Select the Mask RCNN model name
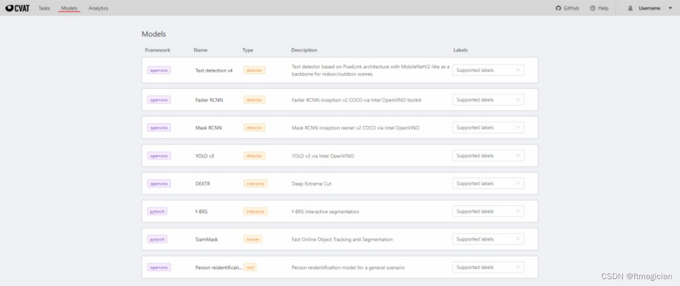Screen dimensions: 680x286 pyautogui.click(x=209, y=128)
